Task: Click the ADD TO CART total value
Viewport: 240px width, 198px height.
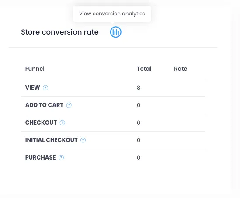Action: [x=139, y=105]
